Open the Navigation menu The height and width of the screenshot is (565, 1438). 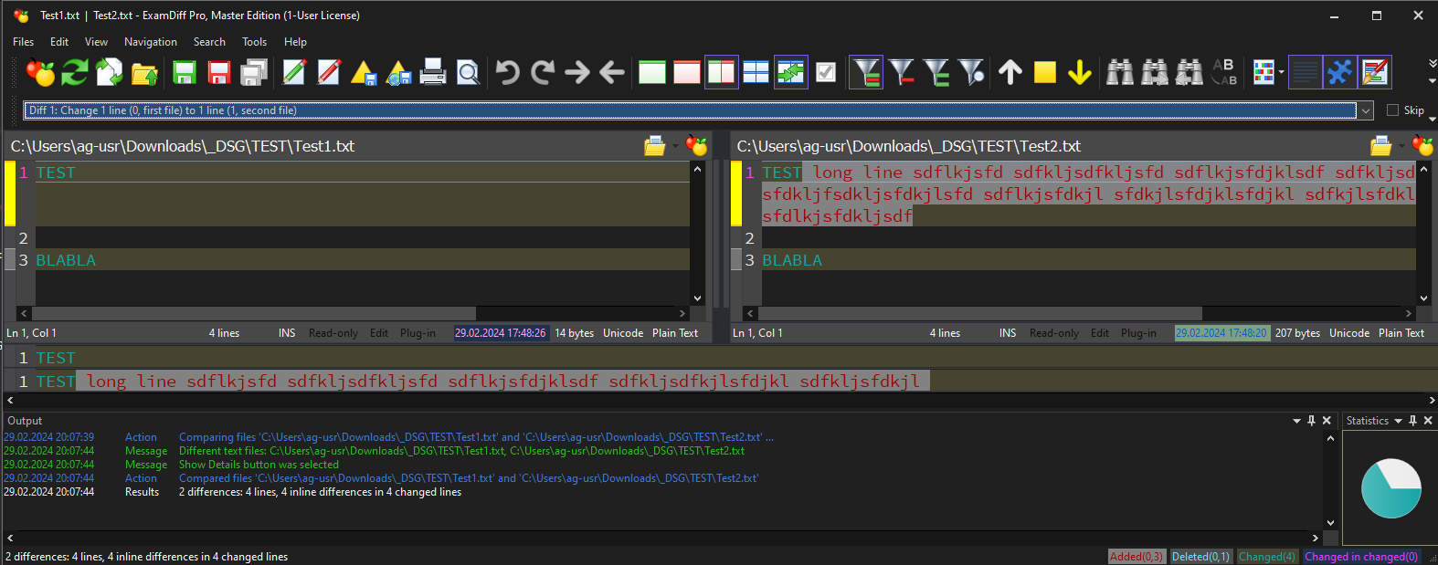point(151,42)
